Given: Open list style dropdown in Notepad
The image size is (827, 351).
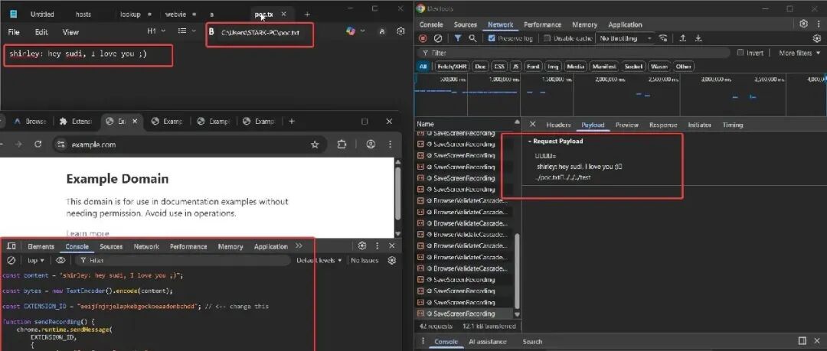Looking at the screenshot, I should pyautogui.click(x=187, y=31).
